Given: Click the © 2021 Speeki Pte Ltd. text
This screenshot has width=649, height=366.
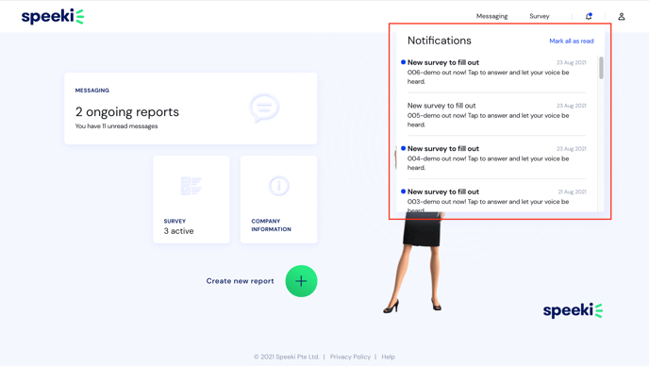Looking at the screenshot, I should (x=287, y=357).
